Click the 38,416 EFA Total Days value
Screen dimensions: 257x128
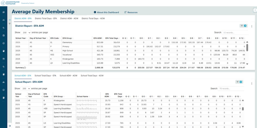pyautogui.click(x=117, y=42)
